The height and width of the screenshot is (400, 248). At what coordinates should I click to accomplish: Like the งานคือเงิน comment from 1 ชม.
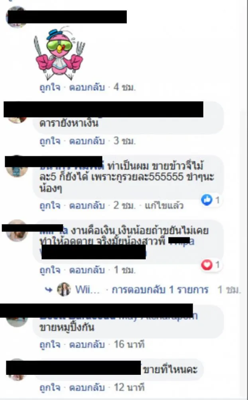[x=50, y=270]
